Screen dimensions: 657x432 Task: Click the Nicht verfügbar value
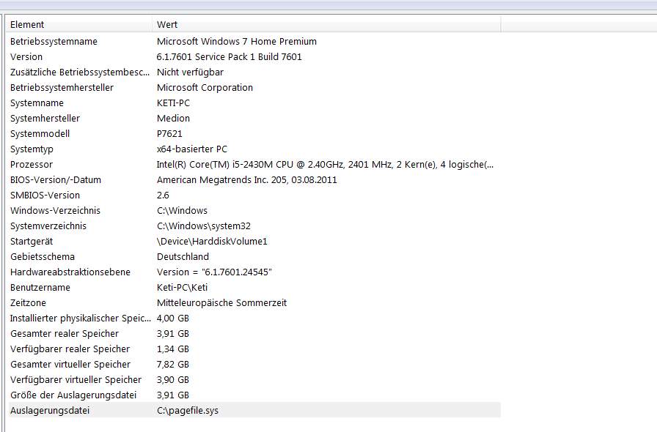[x=190, y=72]
